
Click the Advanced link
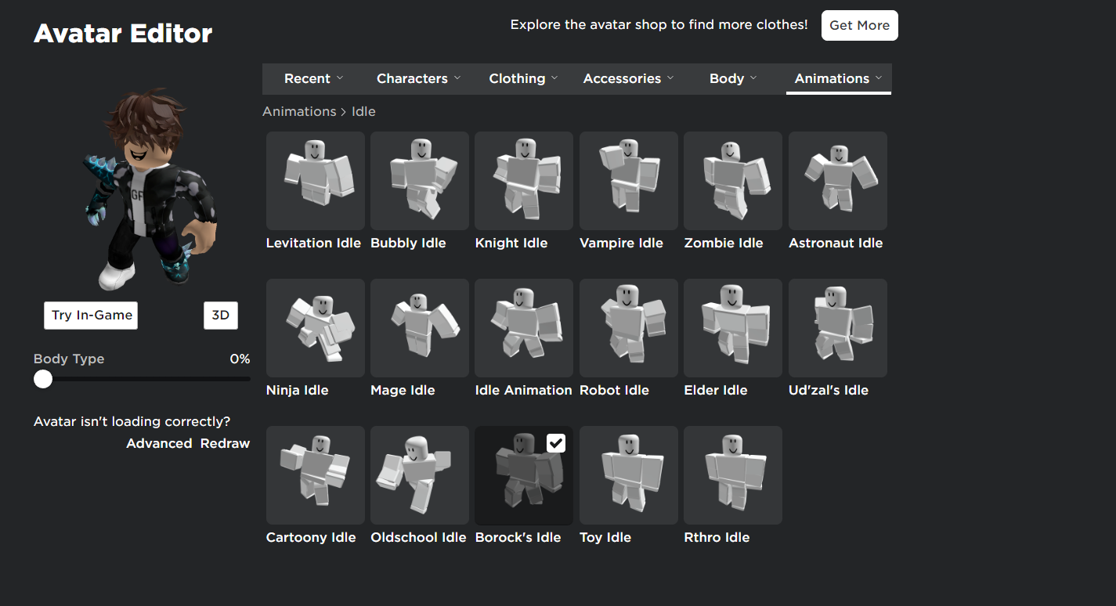tap(159, 443)
